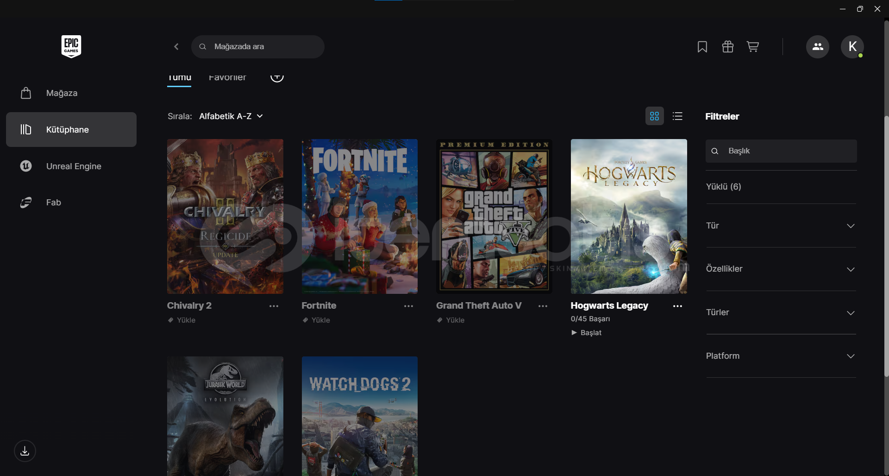Screen dimensions: 889x476
Task: Click the Grand Theft Auto V title
Action: click(479, 306)
